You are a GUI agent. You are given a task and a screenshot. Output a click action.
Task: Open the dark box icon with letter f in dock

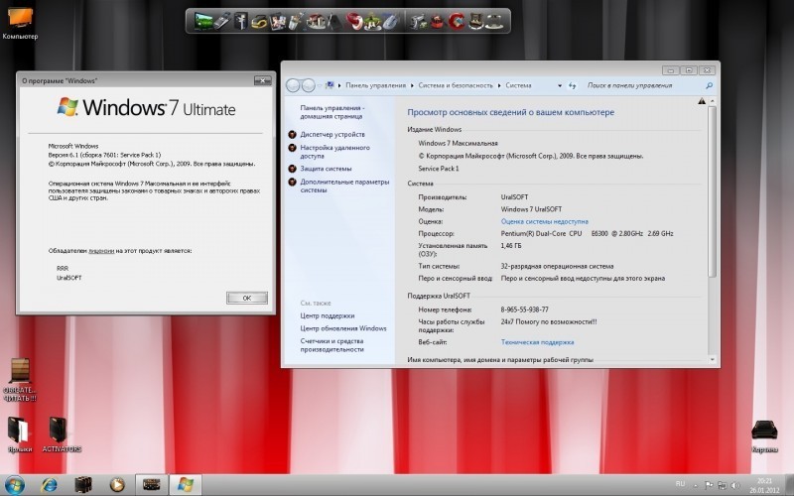(x=241, y=21)
